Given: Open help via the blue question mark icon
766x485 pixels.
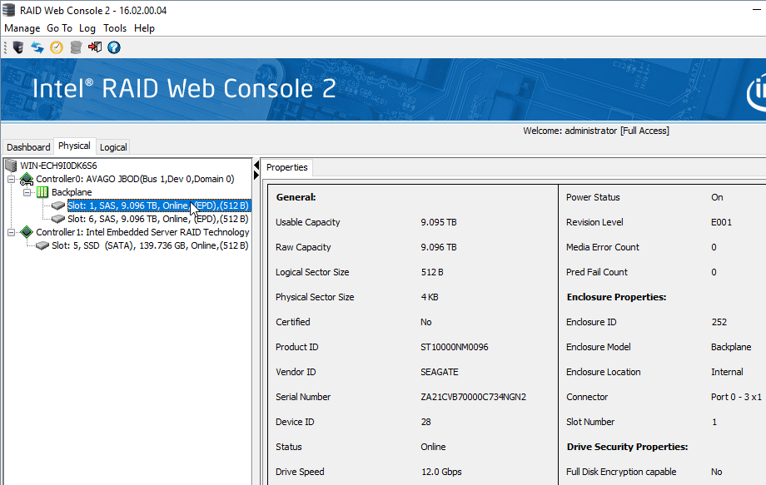Looking at the screenshot, I should 114,47.
